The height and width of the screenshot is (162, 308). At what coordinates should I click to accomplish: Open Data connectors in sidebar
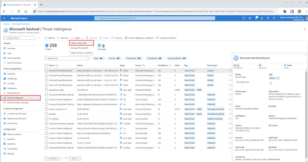(x=14, y=134)
